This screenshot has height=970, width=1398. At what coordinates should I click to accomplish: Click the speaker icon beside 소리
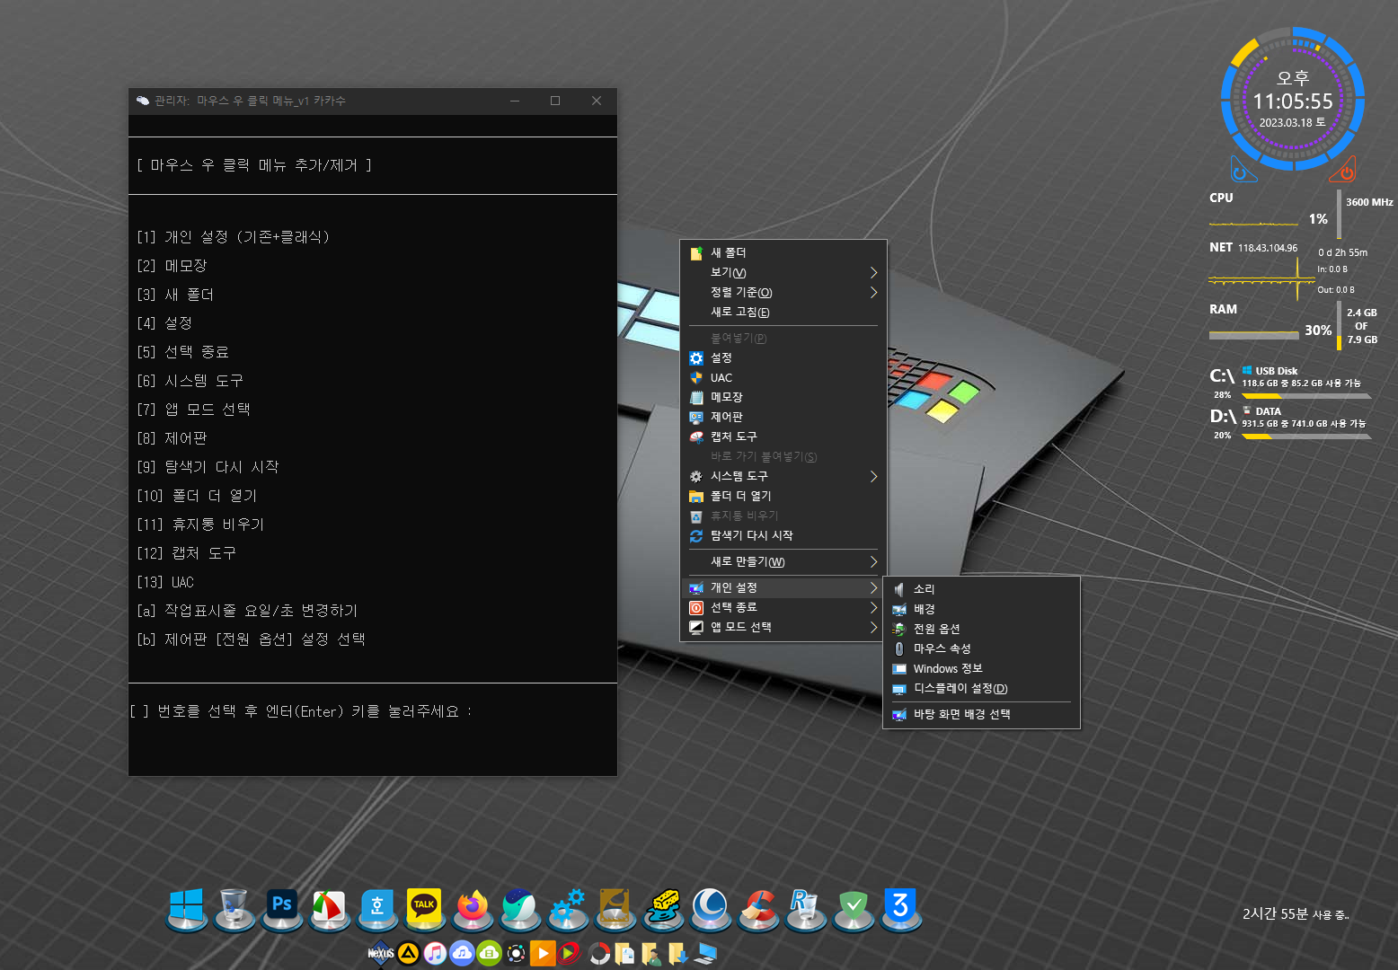(899, 589)
